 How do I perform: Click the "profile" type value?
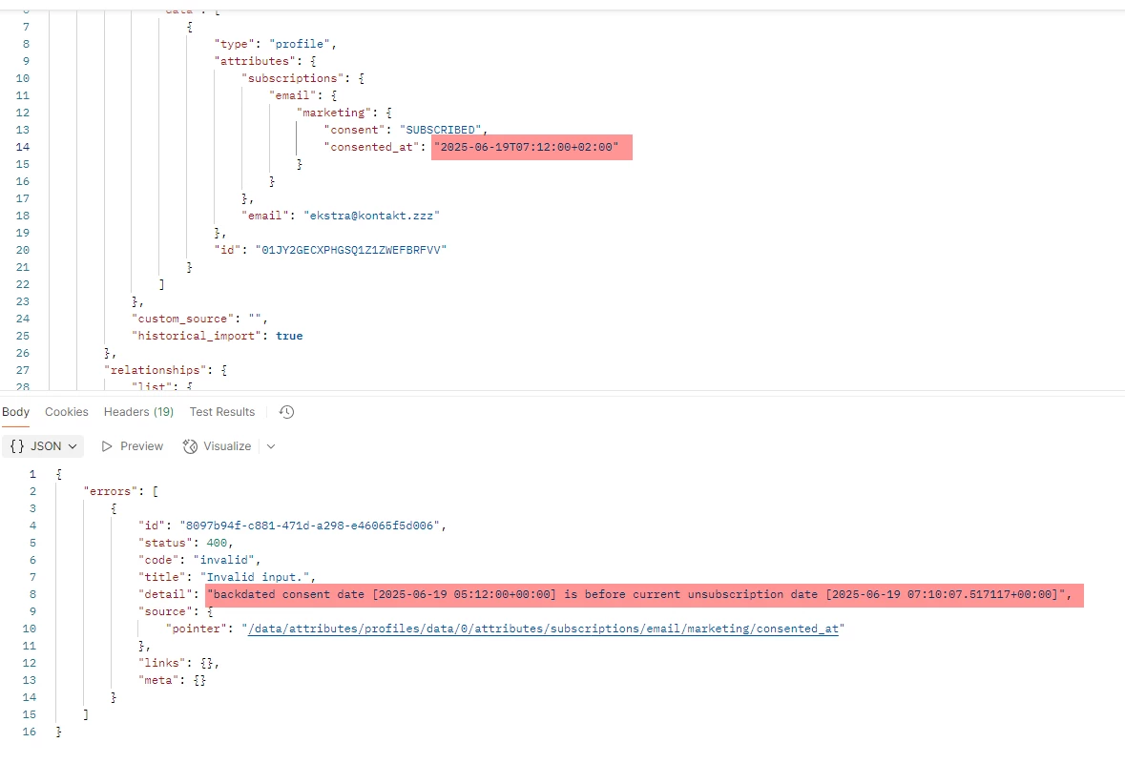(300, 44)
